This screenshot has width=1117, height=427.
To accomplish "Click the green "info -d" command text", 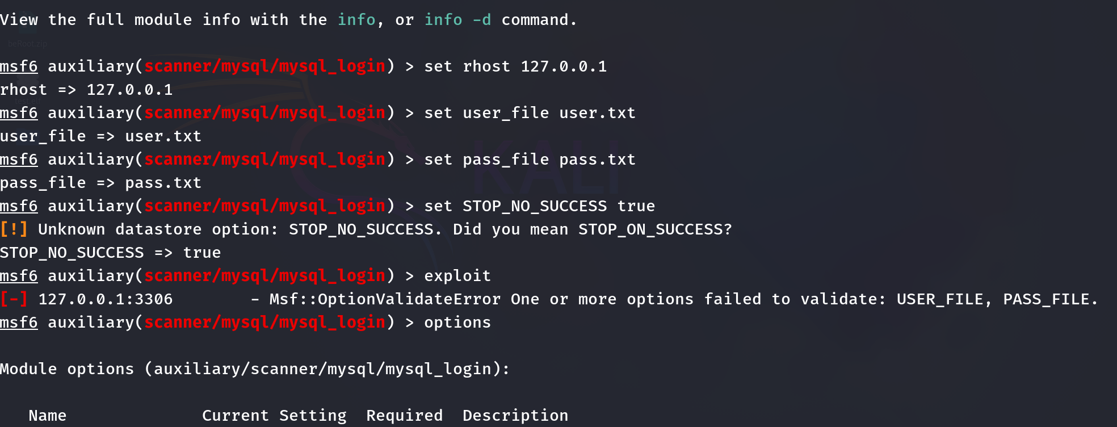I will click(x=457, y=20).
